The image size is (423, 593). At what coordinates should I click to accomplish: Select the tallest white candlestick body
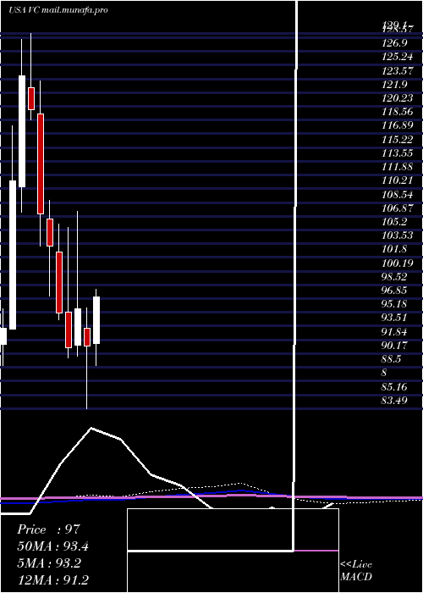[x=13, y=255]
